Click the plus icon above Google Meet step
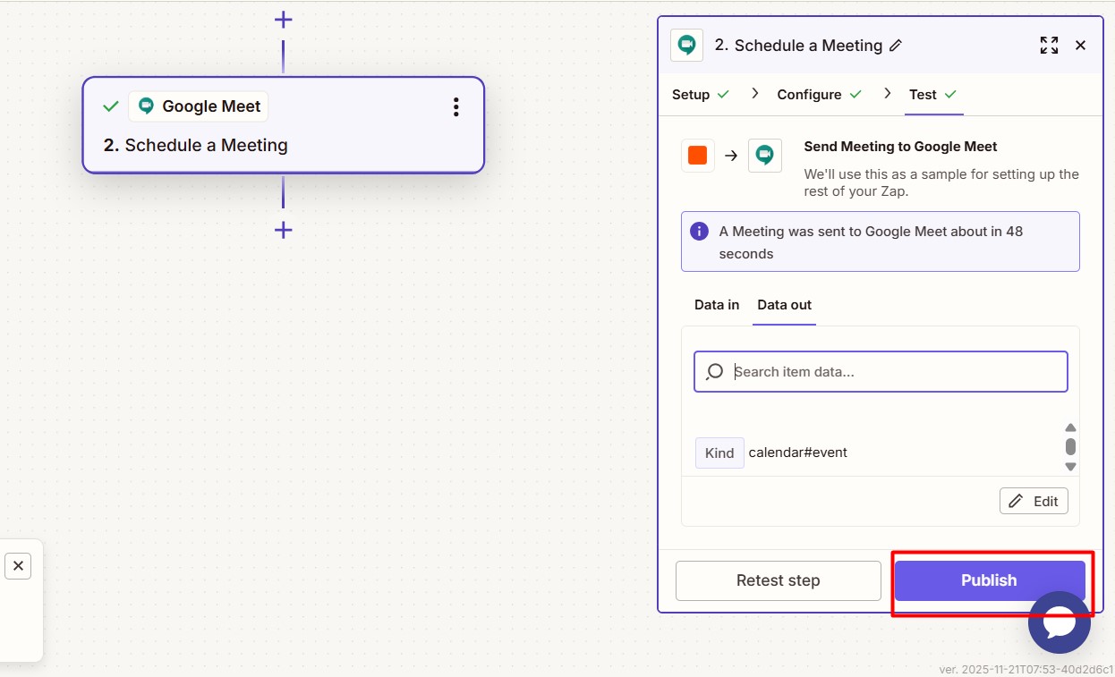This screenshot has height=677, width=1115. point(283,20)
